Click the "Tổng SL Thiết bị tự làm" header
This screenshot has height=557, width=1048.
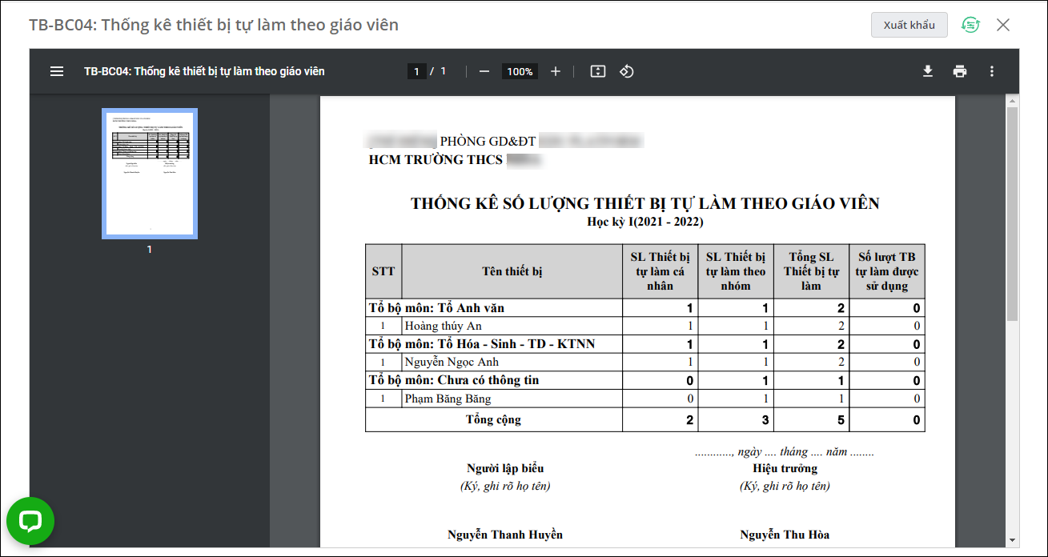coord(811,271)
